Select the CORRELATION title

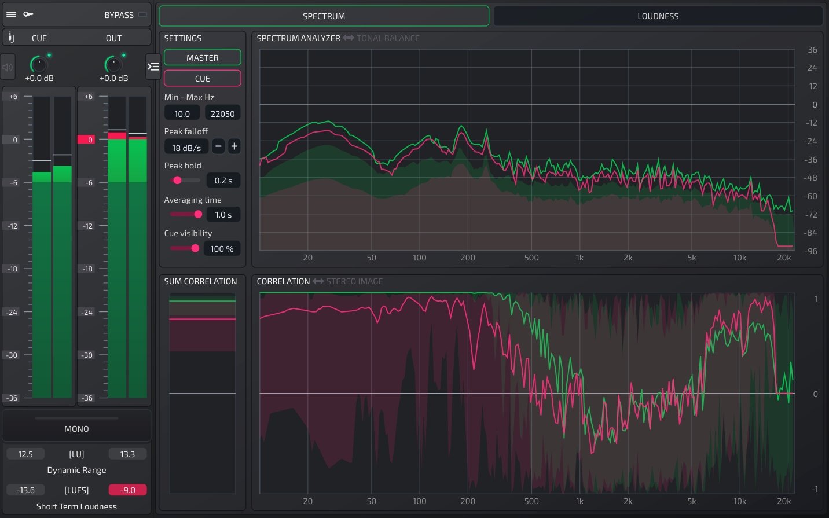pyautogui.click(x=283, y=281)
